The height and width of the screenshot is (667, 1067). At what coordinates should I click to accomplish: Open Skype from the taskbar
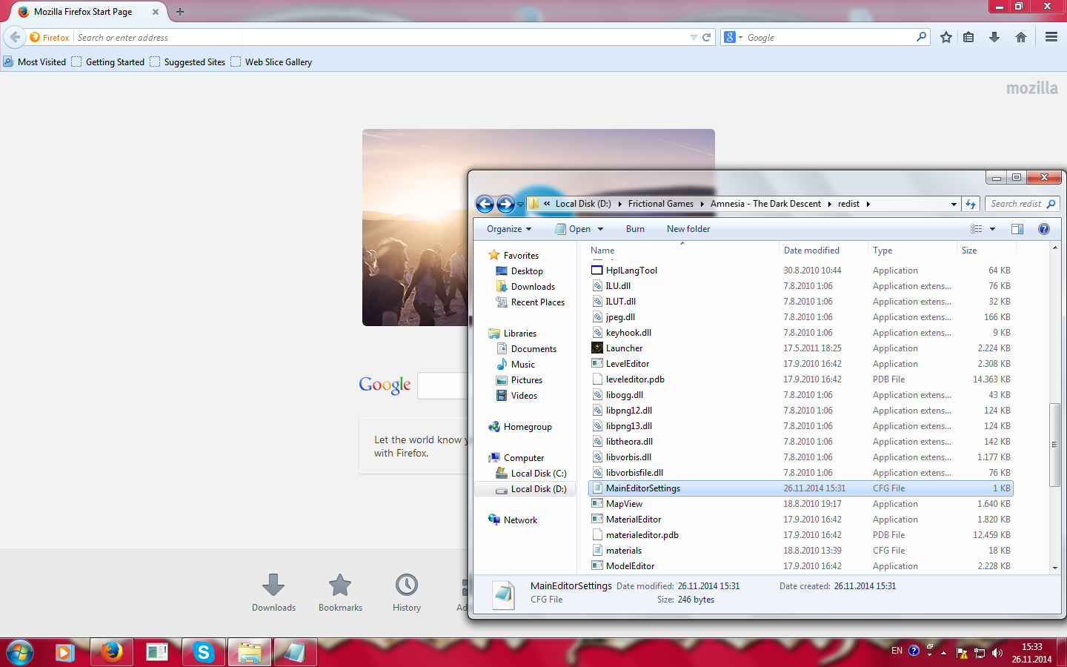pyautogui.click(x=203, y=652)
